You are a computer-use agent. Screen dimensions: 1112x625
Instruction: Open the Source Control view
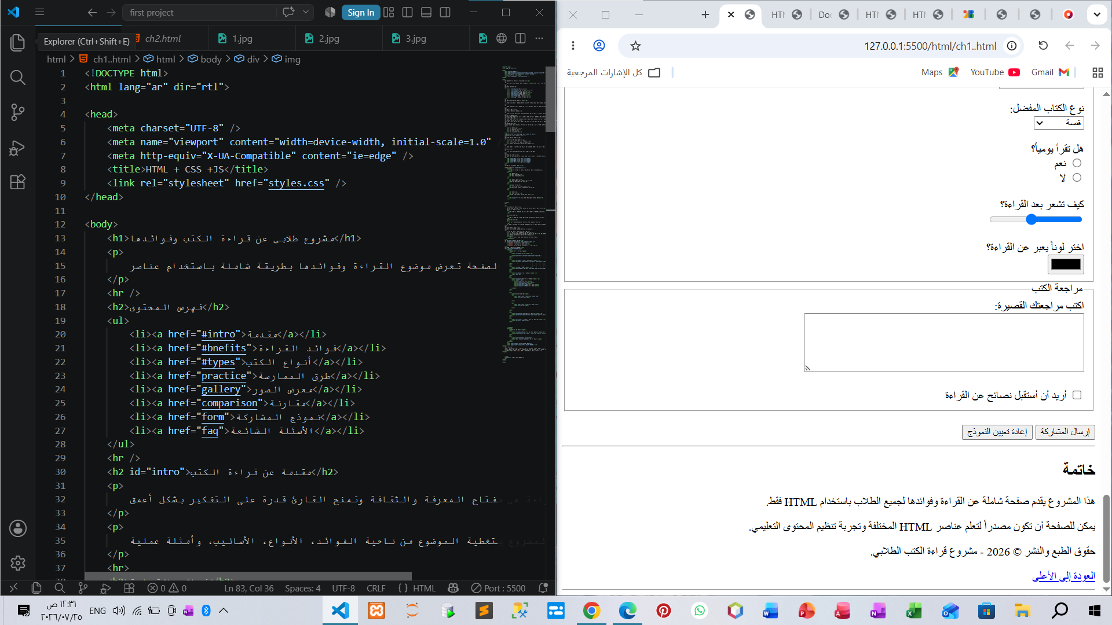click(x=17, y=112)
